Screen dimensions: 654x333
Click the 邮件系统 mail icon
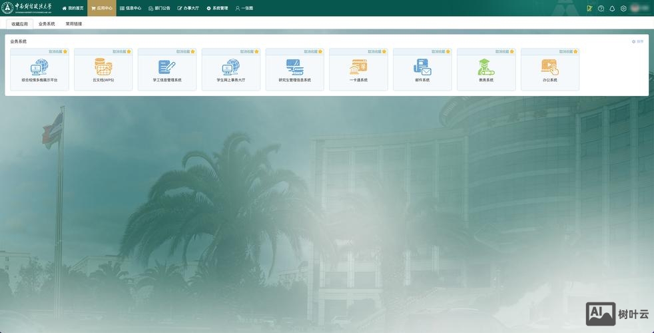(422, 67)
